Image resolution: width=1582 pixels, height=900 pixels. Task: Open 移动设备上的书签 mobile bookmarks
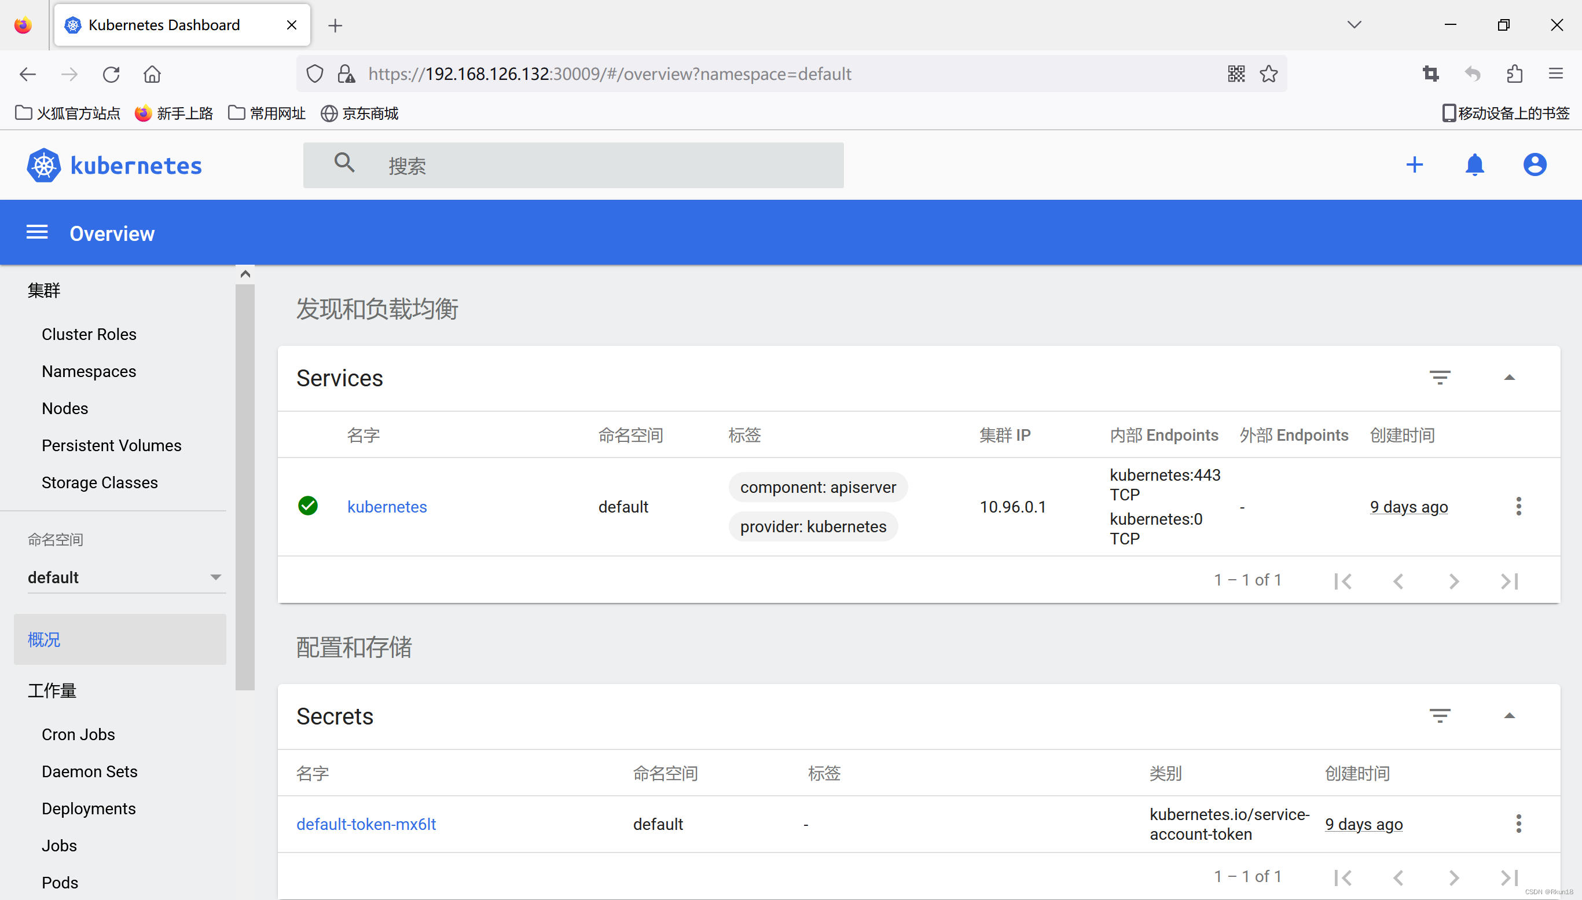(1506, 113)
